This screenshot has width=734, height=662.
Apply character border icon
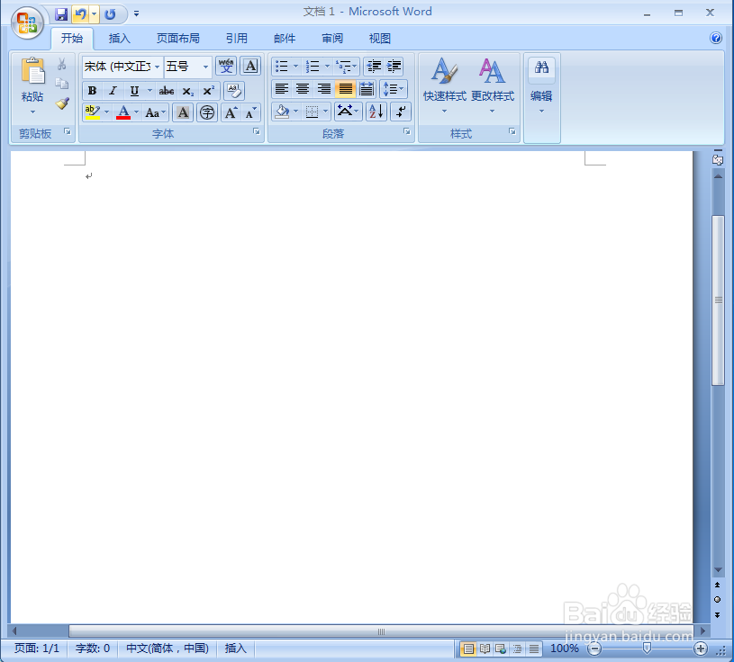(x=250, y=66)
